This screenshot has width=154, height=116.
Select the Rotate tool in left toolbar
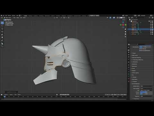[2, 32]
